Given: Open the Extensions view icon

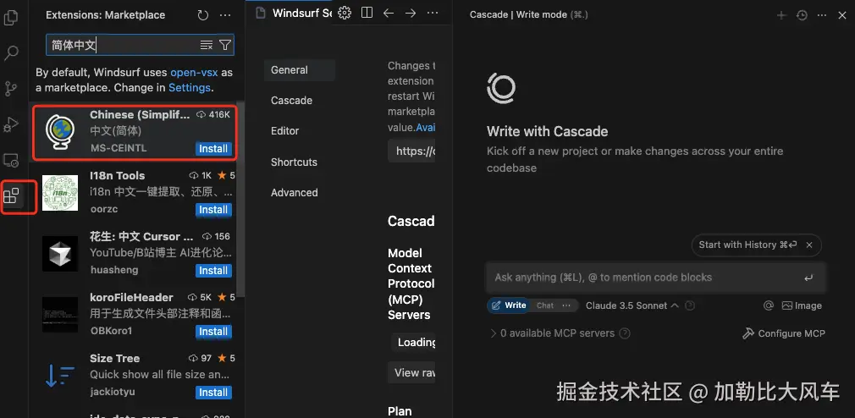Looking at the screenshot, I should click(12, 195).
